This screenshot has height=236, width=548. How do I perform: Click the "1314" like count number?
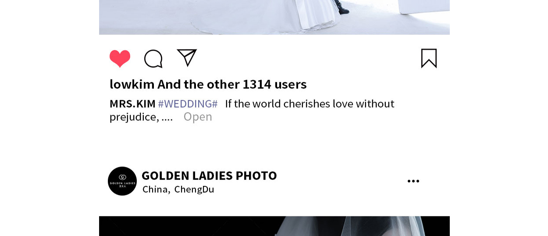[257, 84]
